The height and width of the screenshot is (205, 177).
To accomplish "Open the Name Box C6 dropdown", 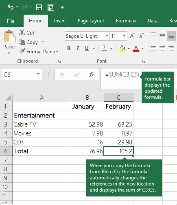I will (38, 74).
